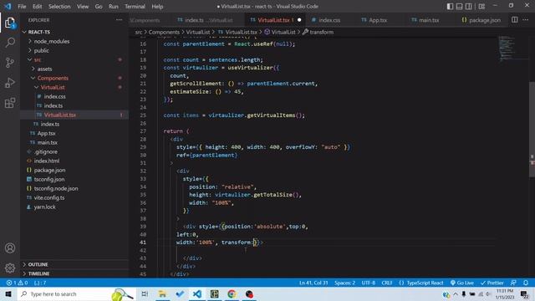
Task: Expand the public folder
Action: point(41,50)
